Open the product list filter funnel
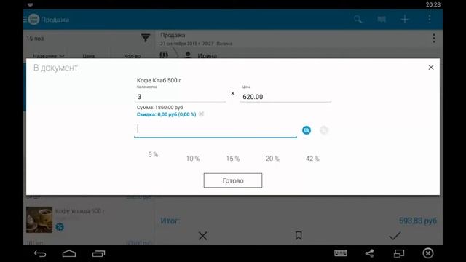This screenshot has width=466, height=262. pyautogui.click(x=146, y=38)
